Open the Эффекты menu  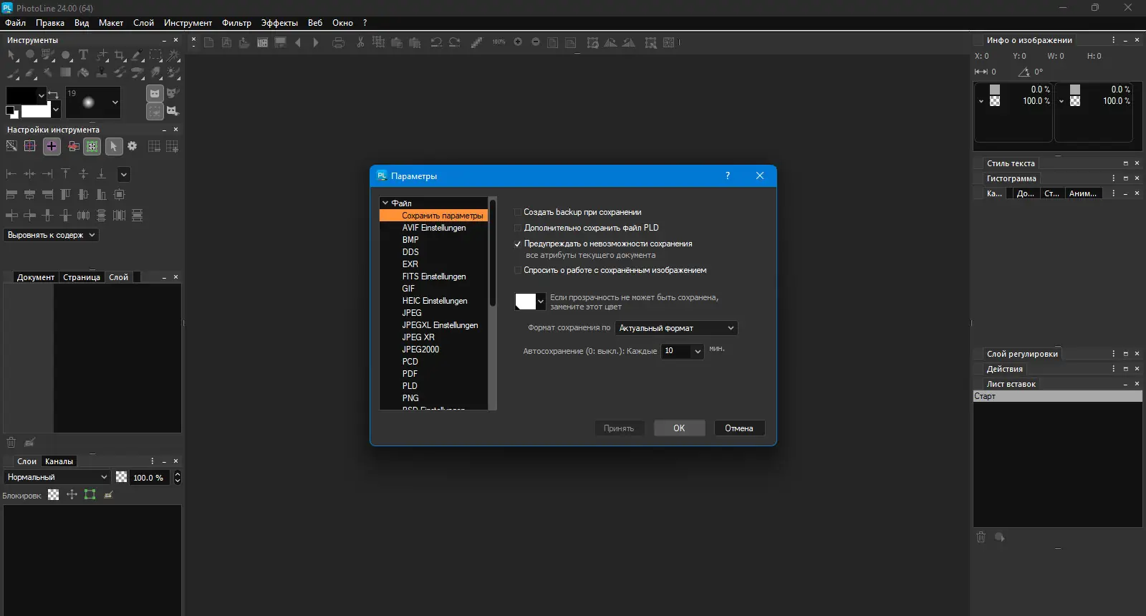coord(279,23)
